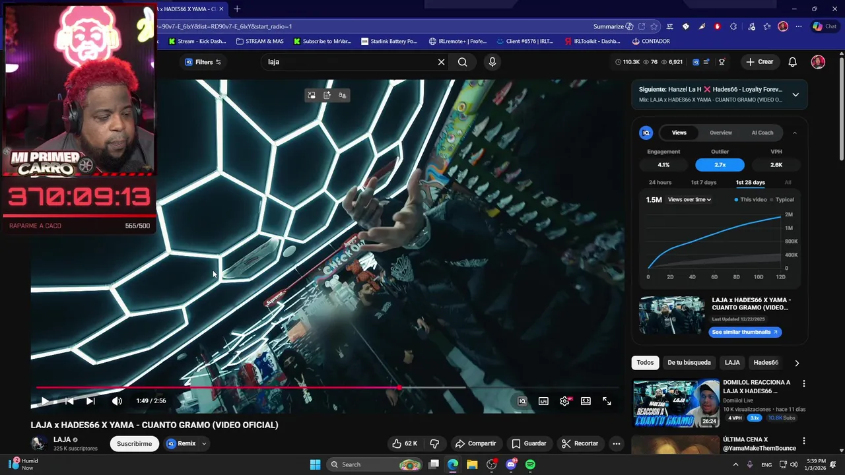This screenshot has height=475, width=845.
Task: Enter fullscreen mode
Action: pyautogui.click(x=607, y=401)
